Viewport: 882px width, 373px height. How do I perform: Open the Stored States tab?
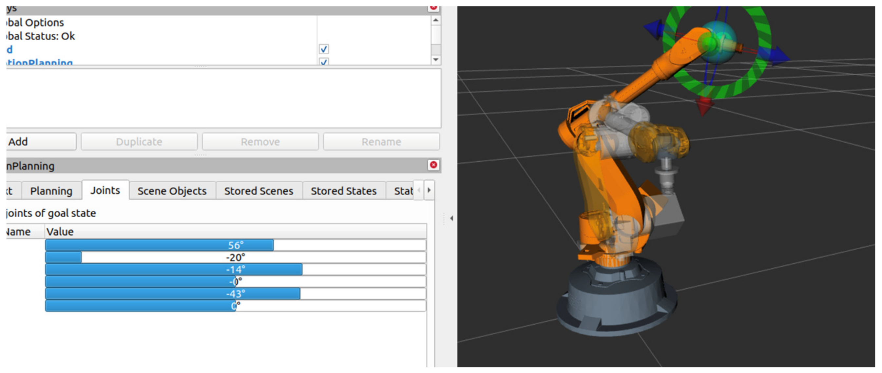pyautogui.click(x=343, y=191)
